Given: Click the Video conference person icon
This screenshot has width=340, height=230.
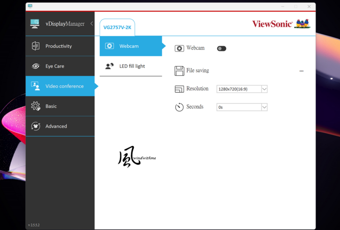Looking at the screenshot, I should (x=35, y=86).
